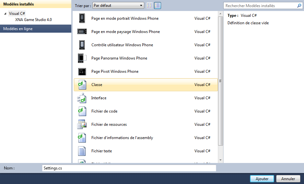This screenshot has height=184, width=304.
Task: Select the Fichier de code icon
Action: [x=82, y=111]
